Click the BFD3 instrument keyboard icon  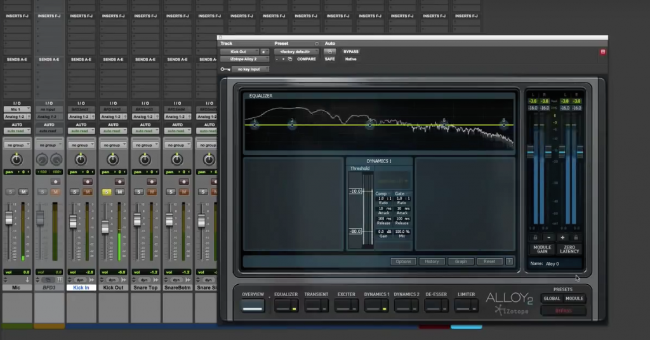(59, 280)
